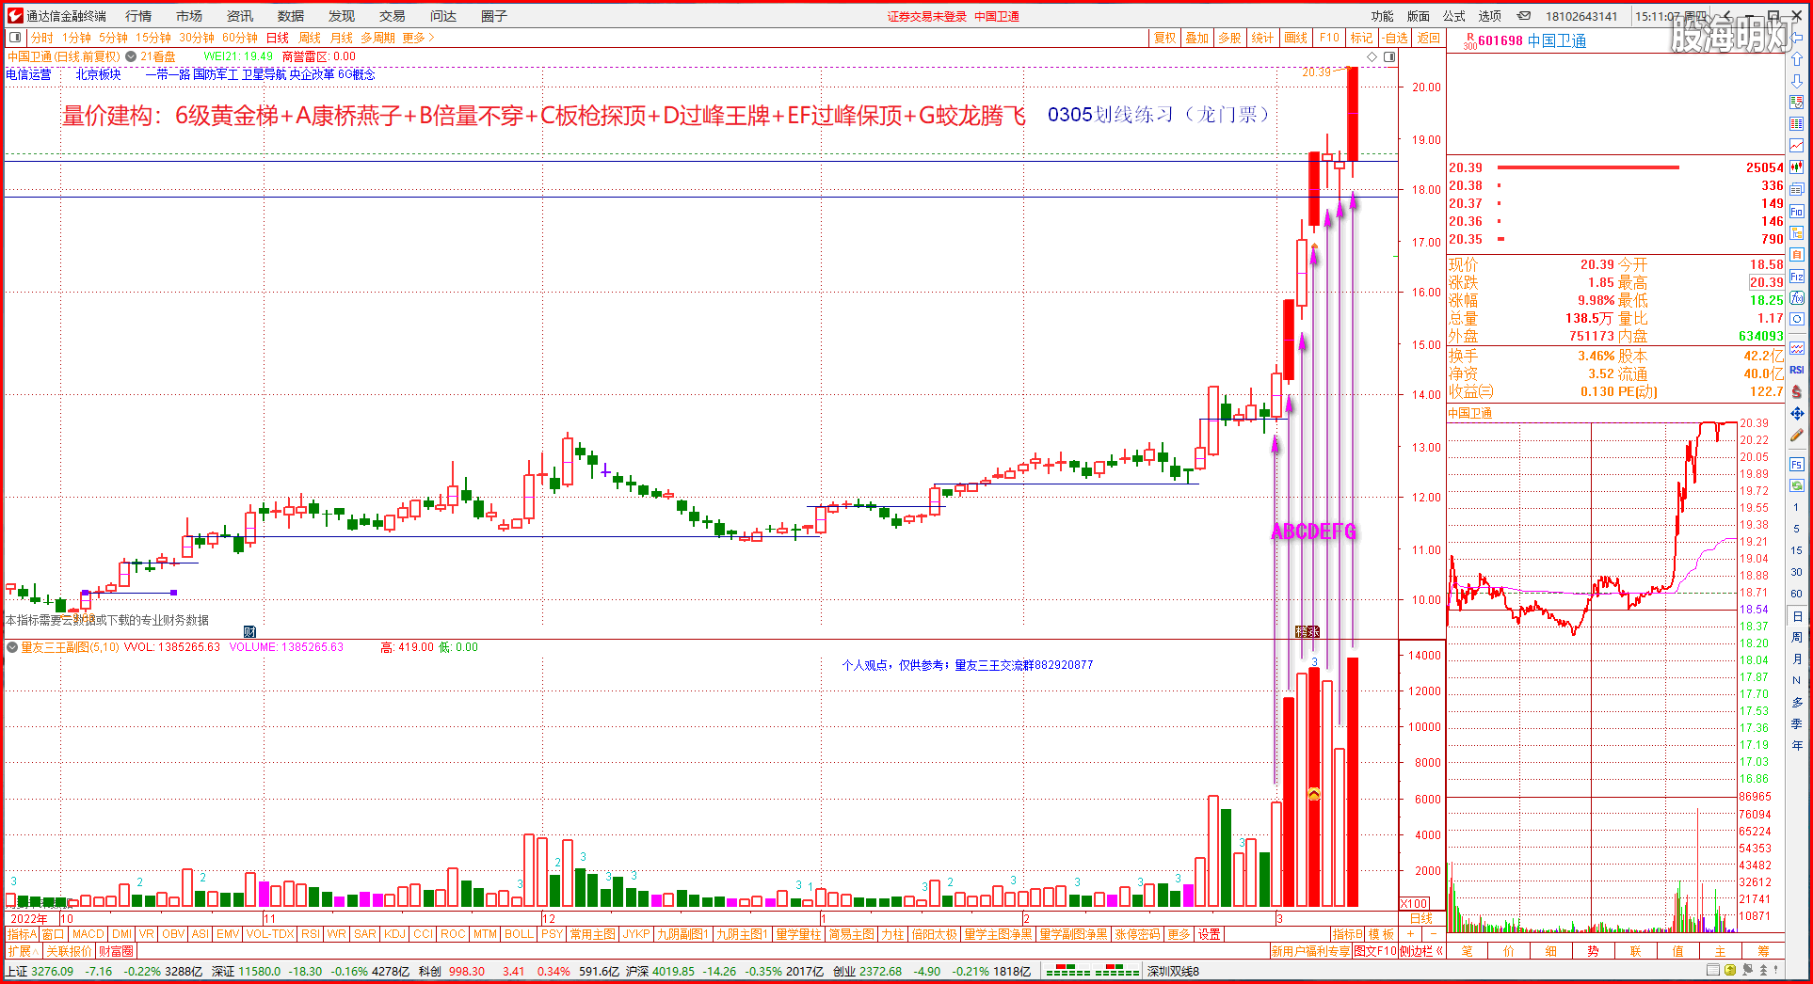
Task: Click the minus zoom-out button
Action: [1433, 934]
